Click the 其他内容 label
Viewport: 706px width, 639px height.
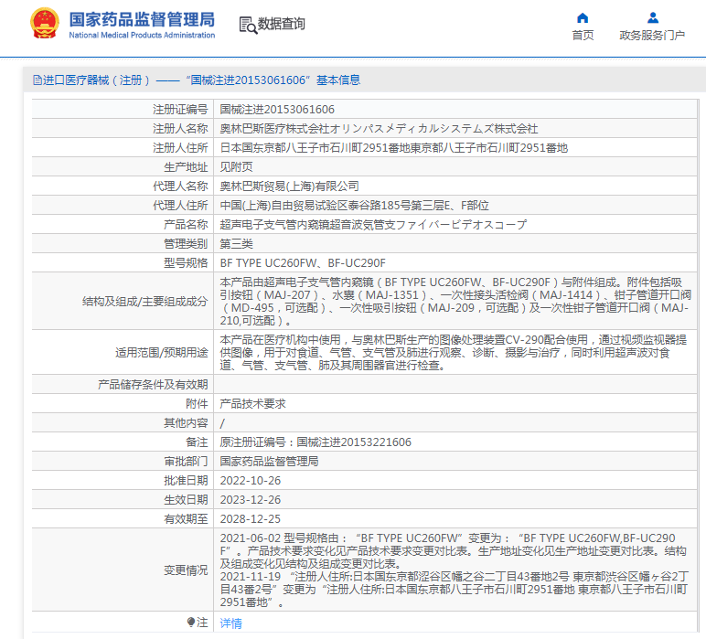[x=186, y=423]
